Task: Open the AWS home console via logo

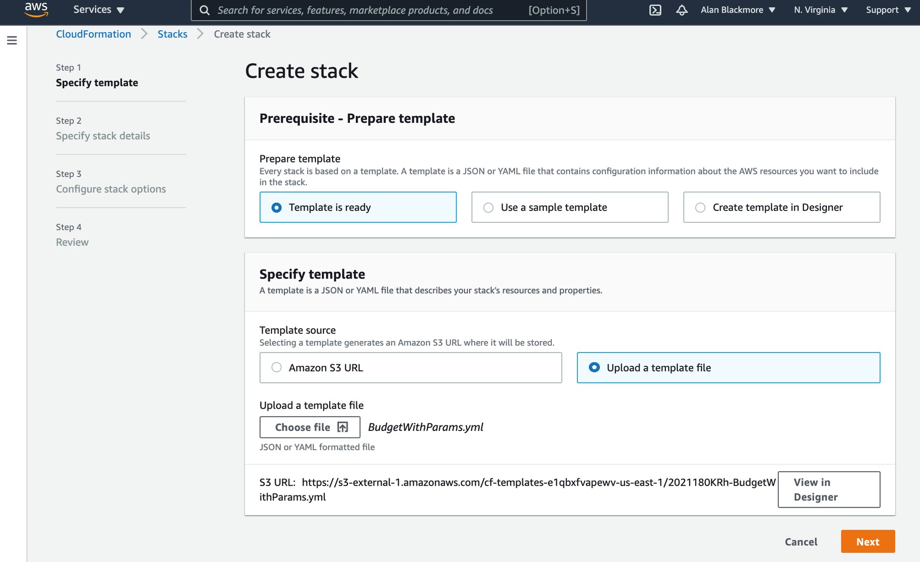Action: 35,9
